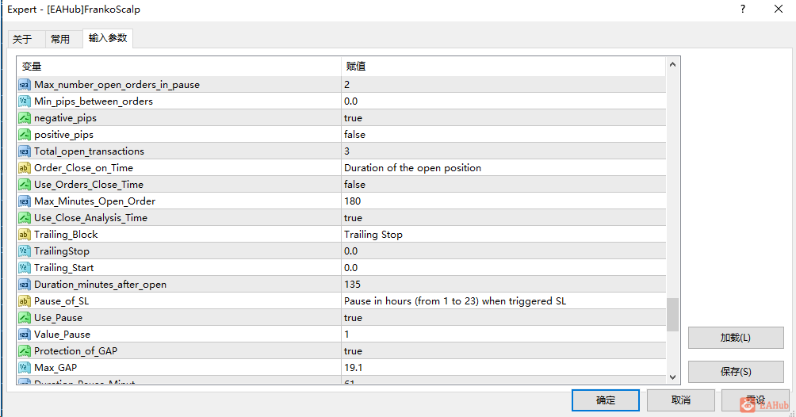Select the Use_Orders_Close_Time value false
The image size is (796, 417).
tap(355, 185)
